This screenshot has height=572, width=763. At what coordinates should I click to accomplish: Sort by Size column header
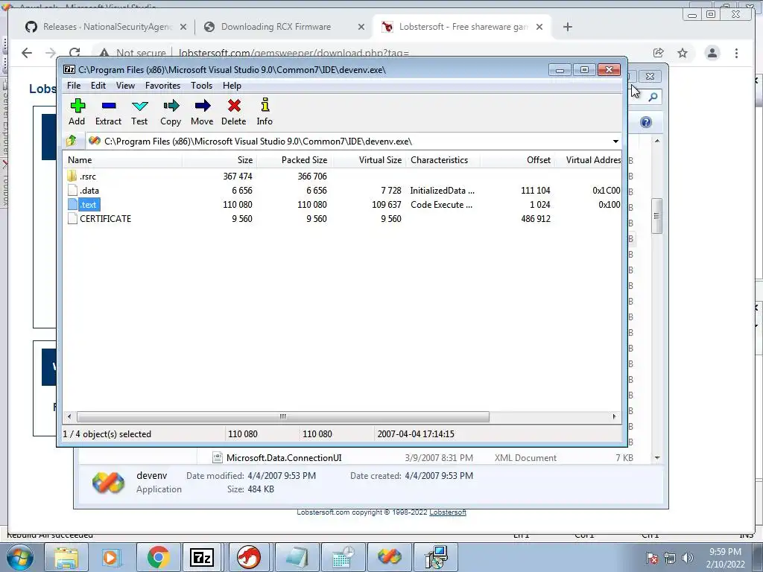[220, 160]
